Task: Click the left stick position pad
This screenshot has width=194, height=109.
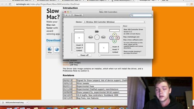Action: click(x=79, y=38)
